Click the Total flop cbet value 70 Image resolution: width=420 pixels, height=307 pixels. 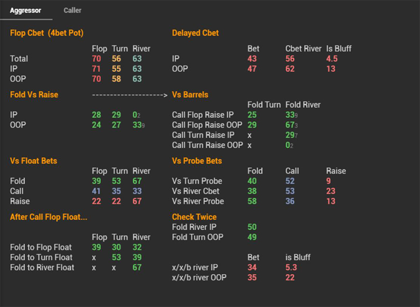click(96, 59)
